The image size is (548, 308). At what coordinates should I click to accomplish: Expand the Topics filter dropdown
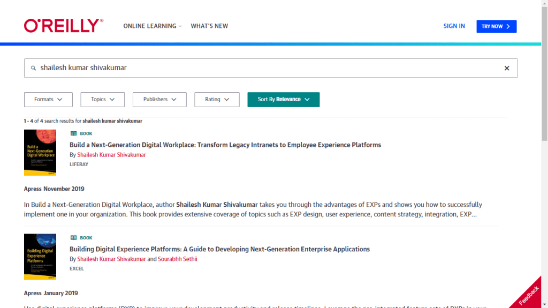(102, 100)
